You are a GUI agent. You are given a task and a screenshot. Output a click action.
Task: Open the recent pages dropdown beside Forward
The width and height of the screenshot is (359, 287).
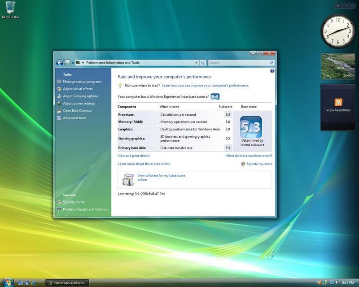73,63
